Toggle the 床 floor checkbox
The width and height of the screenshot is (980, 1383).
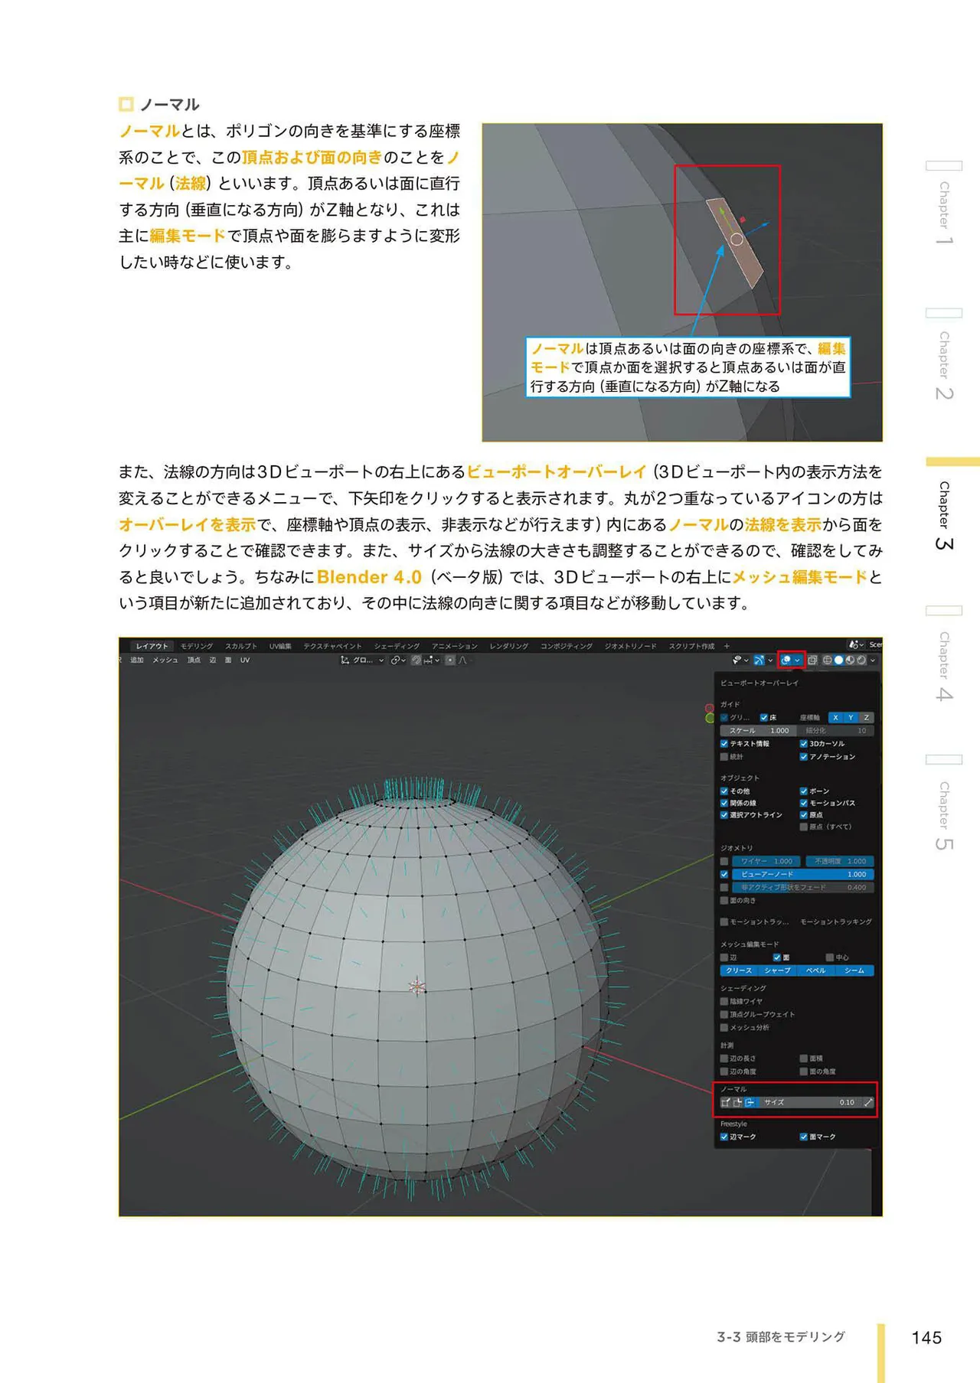click(764, 718)
